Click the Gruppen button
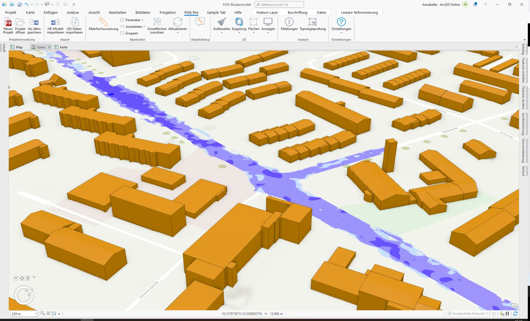Viewport: 530px width, 321px height. coord(129,33)
